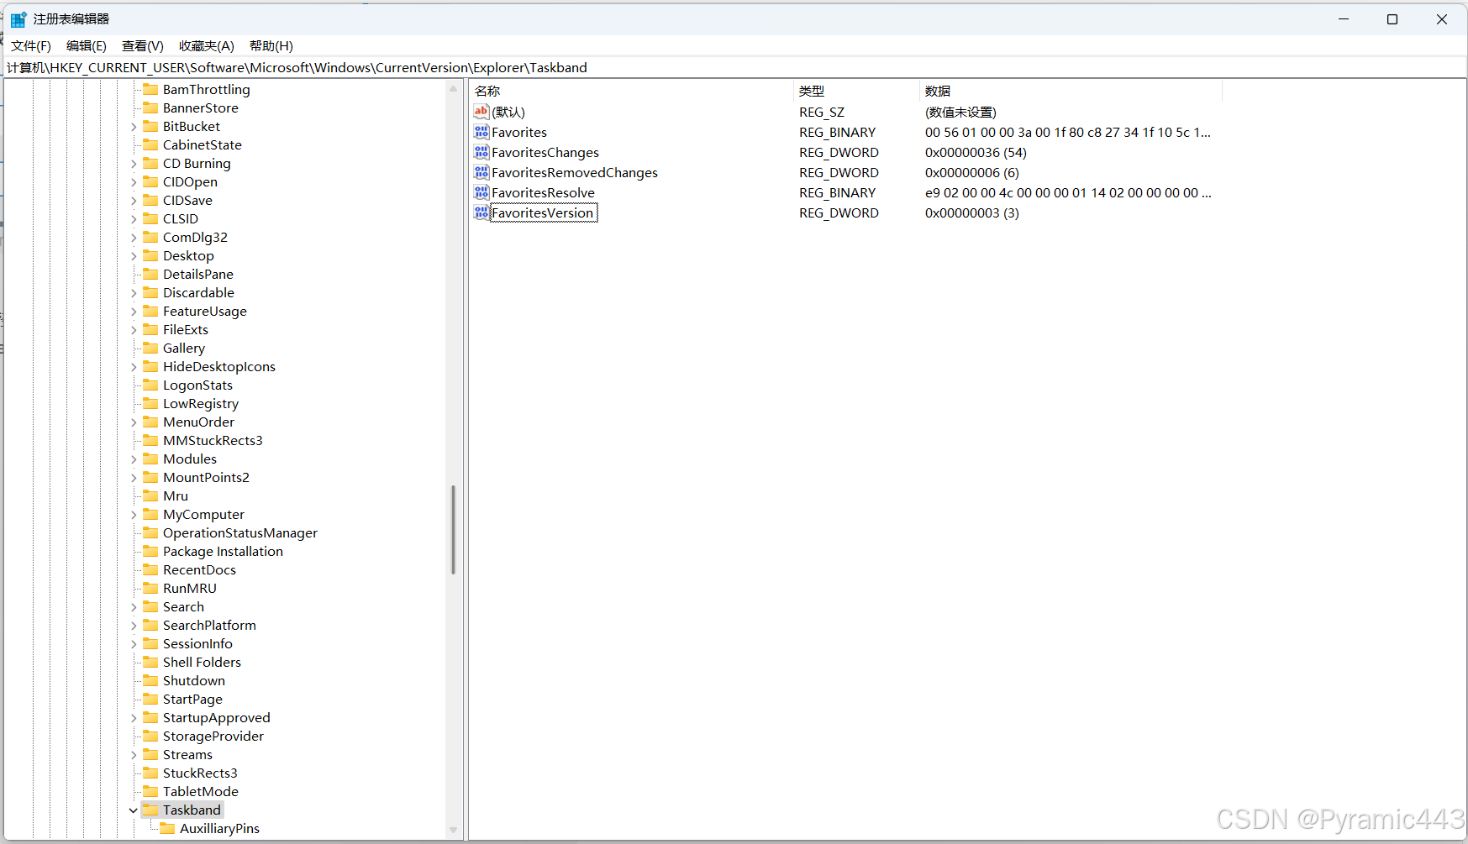Screen dimensions: 1468x844
Task: Click the (数值未设置) data cell
Action: point(960,112)
